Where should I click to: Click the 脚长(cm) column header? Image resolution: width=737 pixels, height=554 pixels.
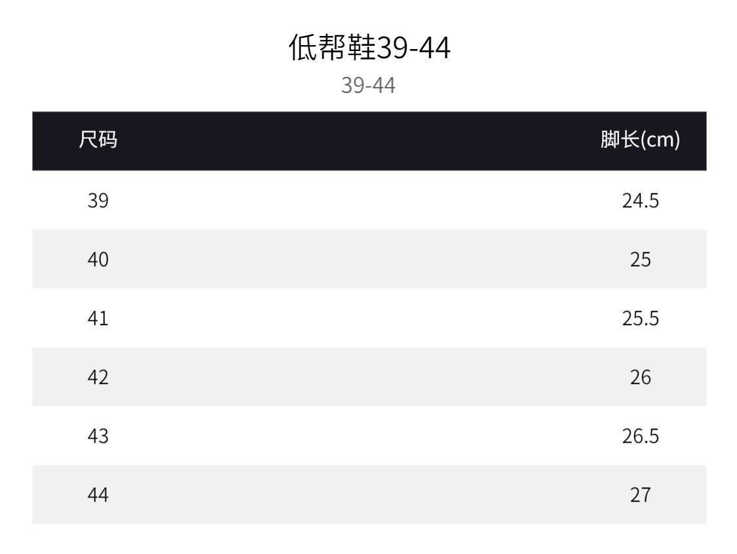tap(640, 140)
